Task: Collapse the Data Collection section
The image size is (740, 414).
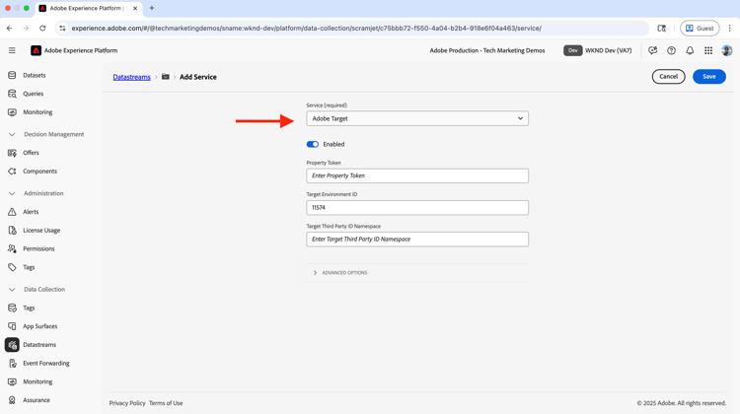Action: coord(12,289)
